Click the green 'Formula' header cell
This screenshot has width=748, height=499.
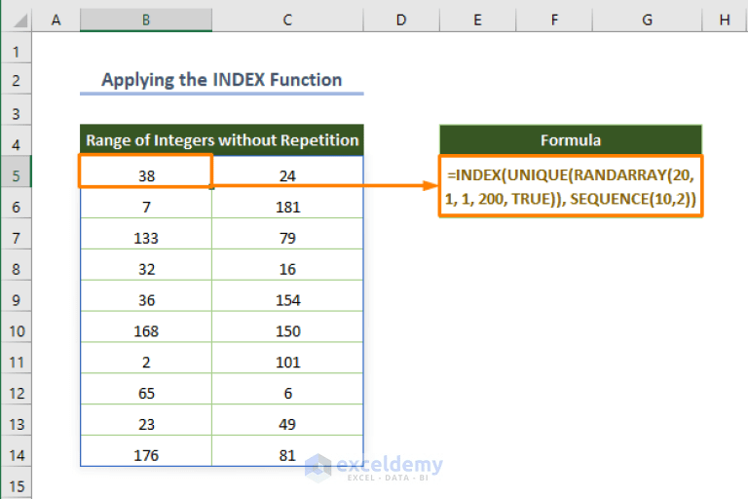coord(571,140)
